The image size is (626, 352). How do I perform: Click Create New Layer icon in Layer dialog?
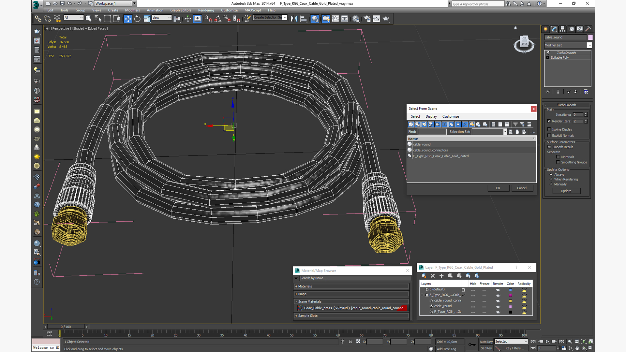pos(424,276)
